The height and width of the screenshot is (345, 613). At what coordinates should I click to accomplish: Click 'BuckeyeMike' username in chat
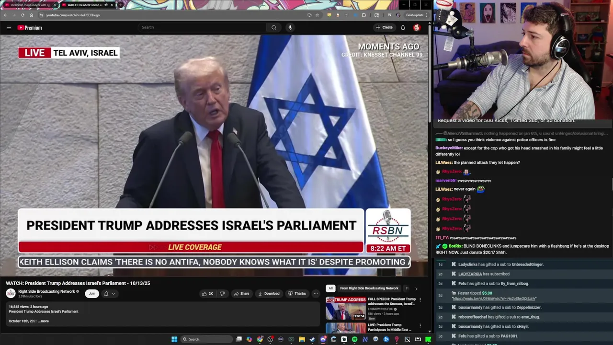(449, 148)
